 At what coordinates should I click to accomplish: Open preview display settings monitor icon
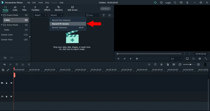(x=187, y=59)
